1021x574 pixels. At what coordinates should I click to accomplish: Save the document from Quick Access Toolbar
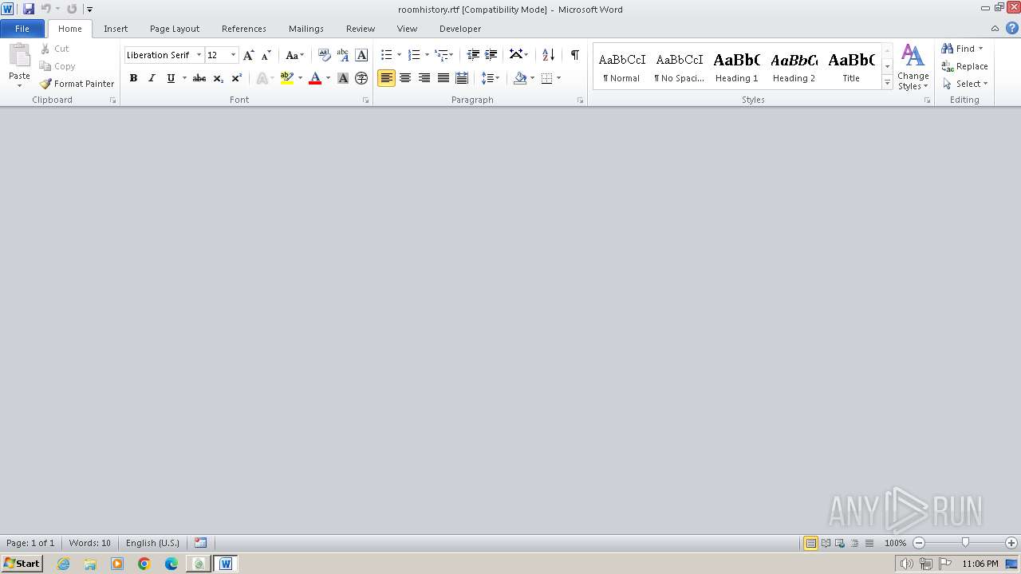tap(29, 9)
